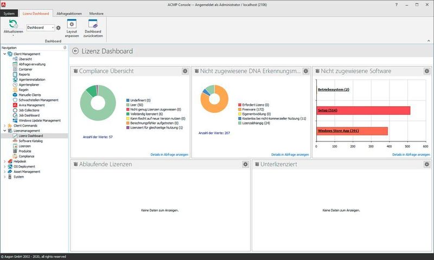Screen dimensions: 434x260
Task: Pin the Navigation panel
Action: [x=65, y=48]
